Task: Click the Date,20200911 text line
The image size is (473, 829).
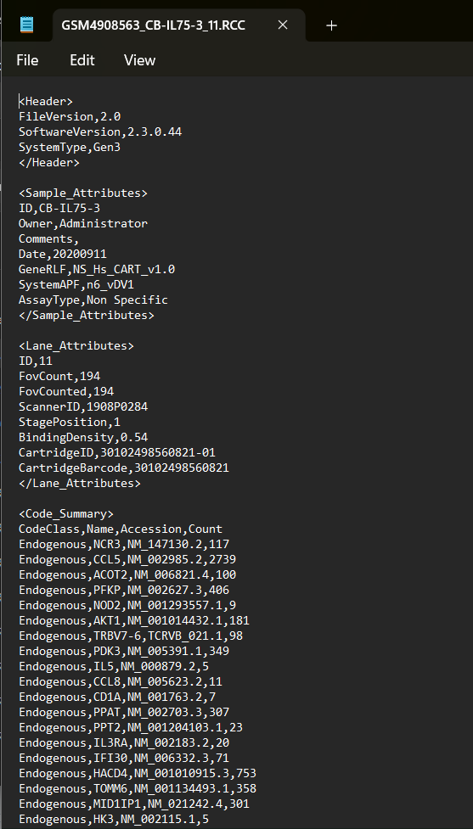Action: click(63, 255)
